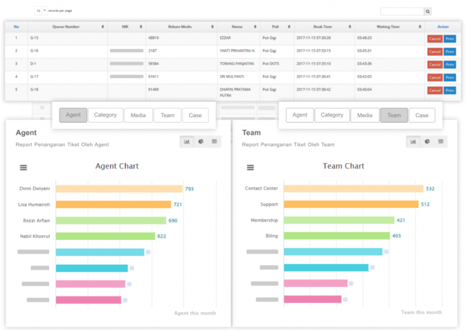Click the Contact Center bar in Team Chart
The width and height of the screenshot is (466, 330).
coord(354,189)
